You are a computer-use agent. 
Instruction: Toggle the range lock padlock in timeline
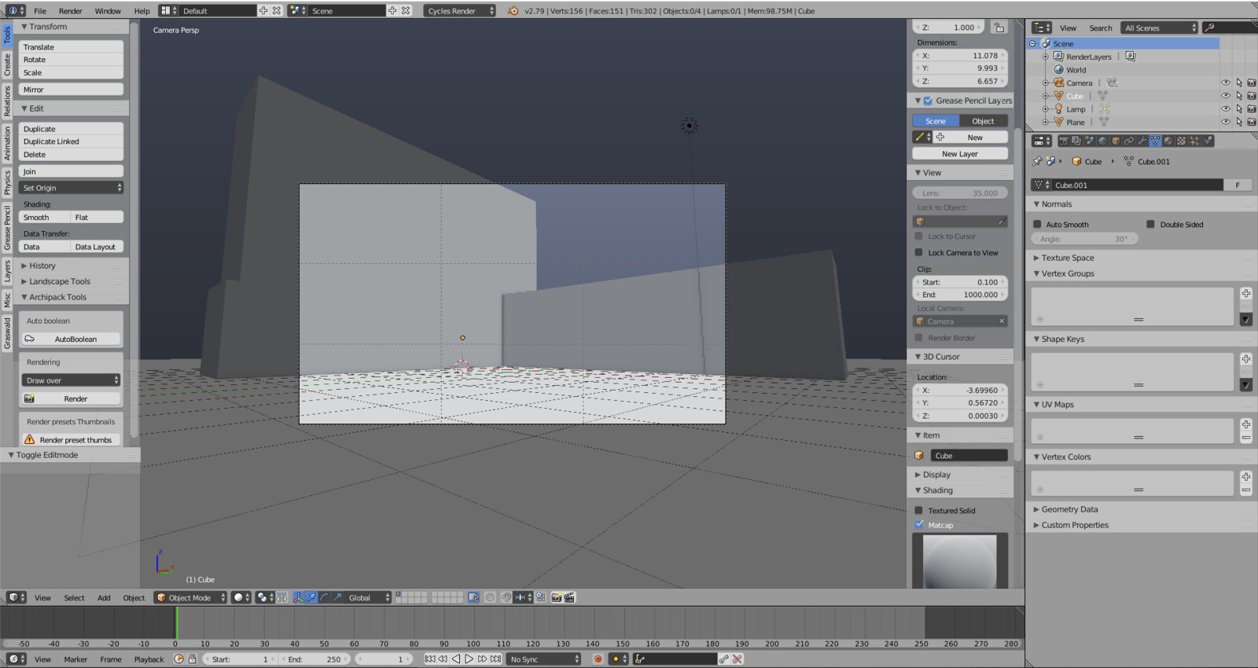coord(192,659)
